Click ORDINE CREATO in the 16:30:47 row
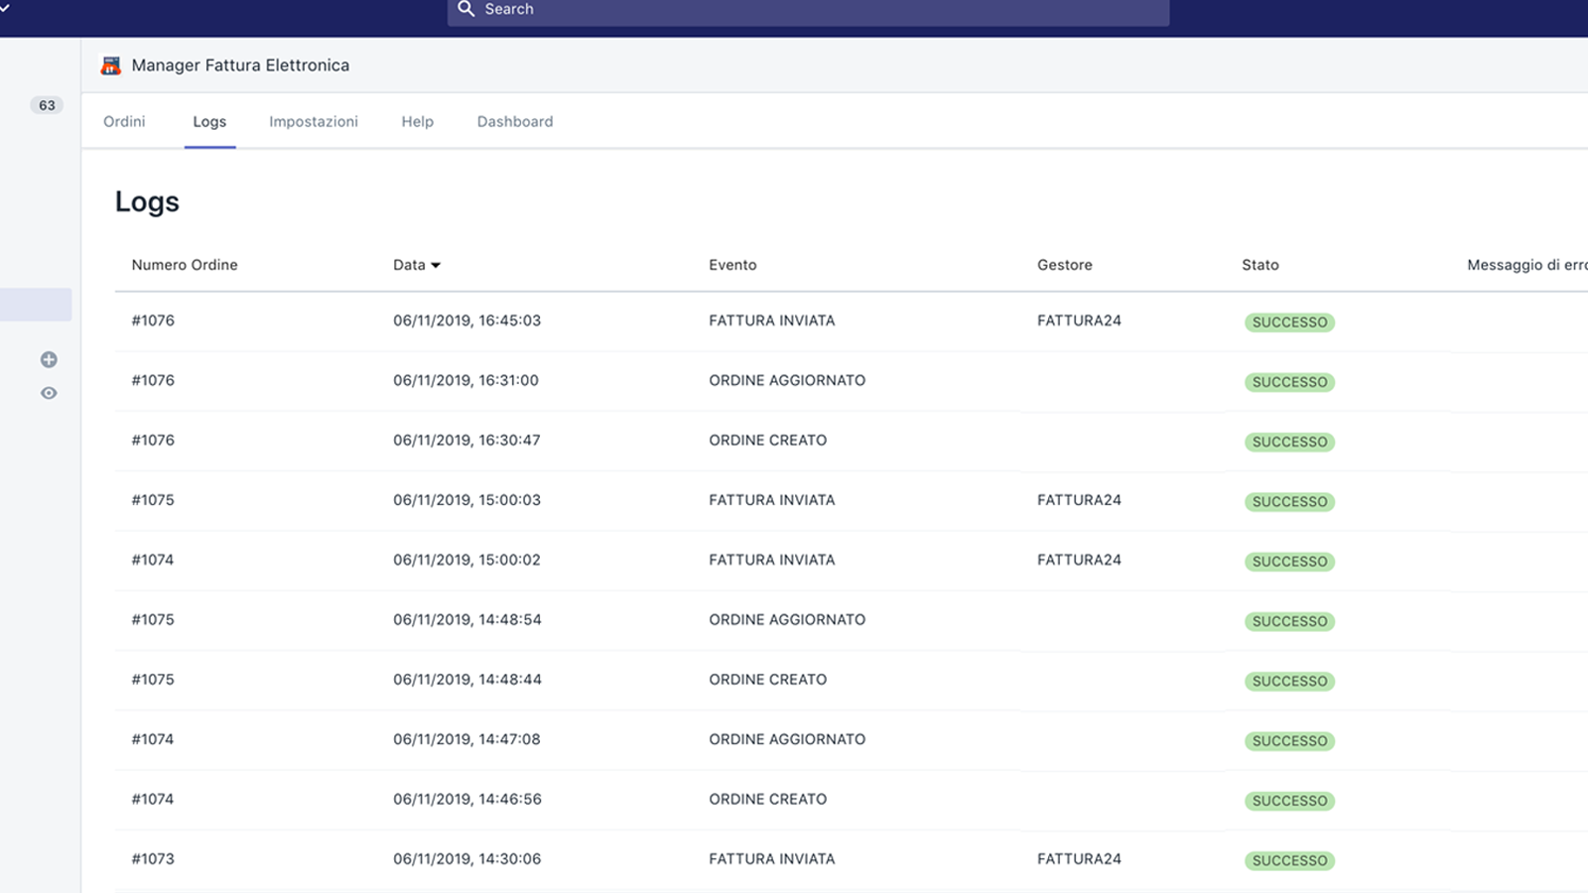Screen dimensions: 1588x893 (x=768, y=440)
